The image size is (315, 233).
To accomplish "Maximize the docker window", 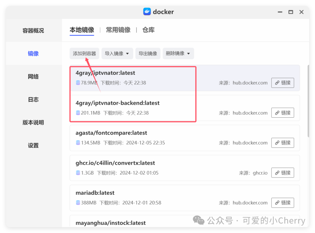I will pyautogui.click(x=291, y=12).
